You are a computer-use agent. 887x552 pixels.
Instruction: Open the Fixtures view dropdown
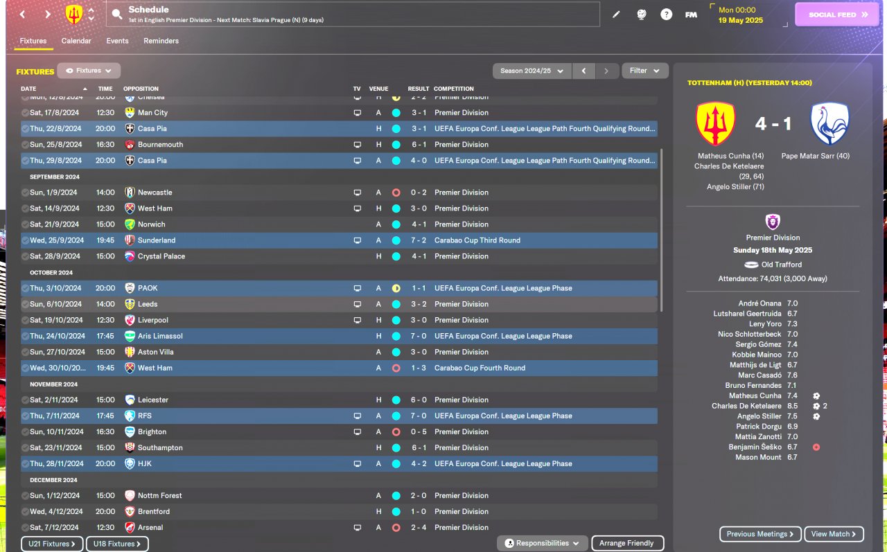pyautogui.click(x=89, y=71)
